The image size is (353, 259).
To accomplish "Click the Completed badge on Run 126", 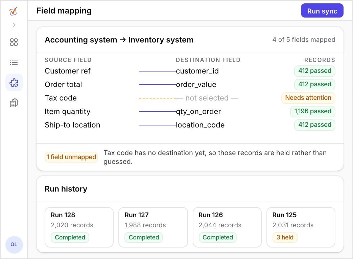I will tap(218, 237).
